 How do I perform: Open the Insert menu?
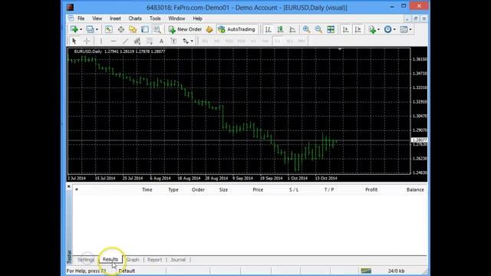pyautogui.click(x=115, y=18)
